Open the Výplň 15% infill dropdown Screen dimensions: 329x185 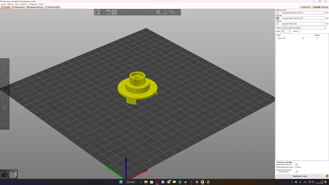pyautogui.click(x=285, y=31)
